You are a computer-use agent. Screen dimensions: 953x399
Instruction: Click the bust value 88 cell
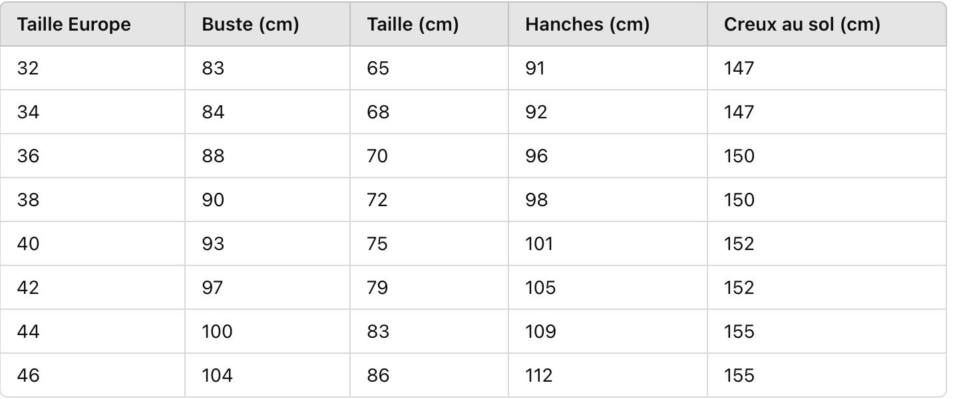point(213,156)
